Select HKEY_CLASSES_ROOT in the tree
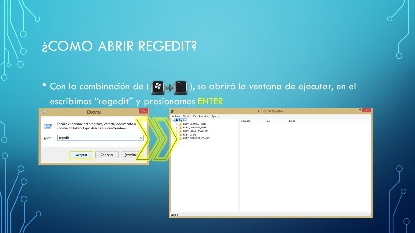 point(194,124)
